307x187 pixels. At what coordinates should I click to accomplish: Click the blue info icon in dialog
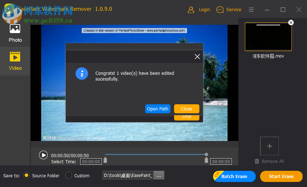click(x=82, y=73)
